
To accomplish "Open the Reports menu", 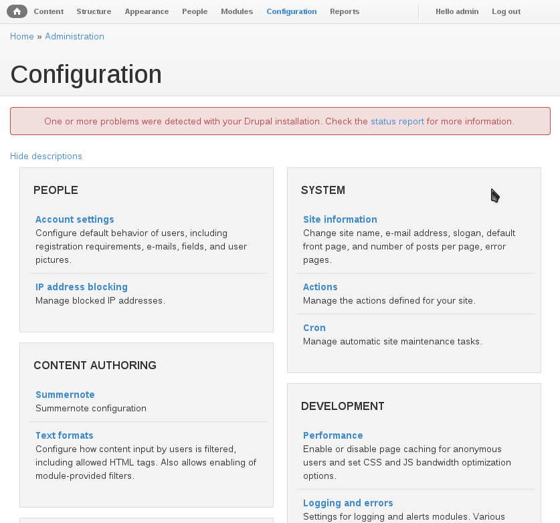I will click(345, 11).
